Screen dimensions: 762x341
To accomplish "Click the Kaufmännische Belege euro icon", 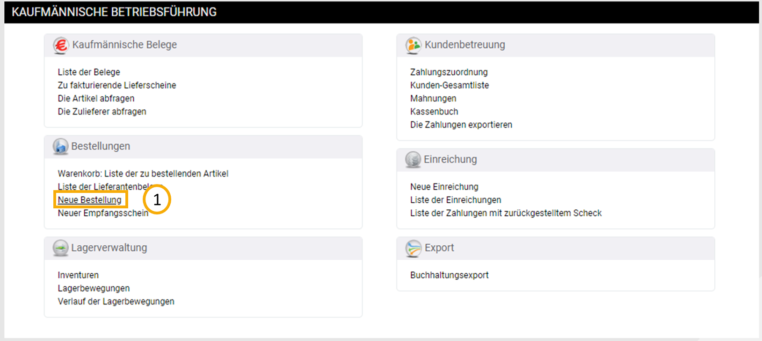I will click(x=61, y=45).
